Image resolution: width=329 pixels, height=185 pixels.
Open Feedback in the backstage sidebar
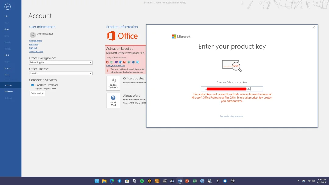point(9,92)
